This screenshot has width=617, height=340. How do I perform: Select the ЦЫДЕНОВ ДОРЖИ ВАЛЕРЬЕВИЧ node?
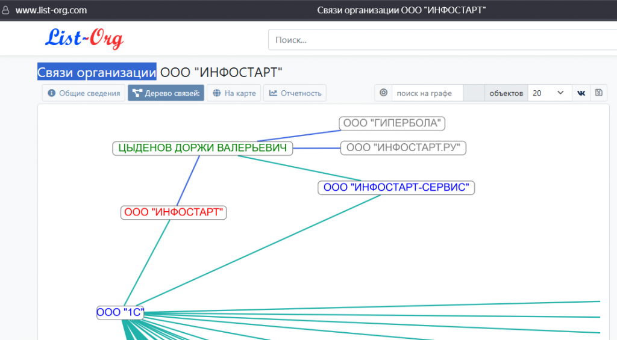[x=202, y=148]
